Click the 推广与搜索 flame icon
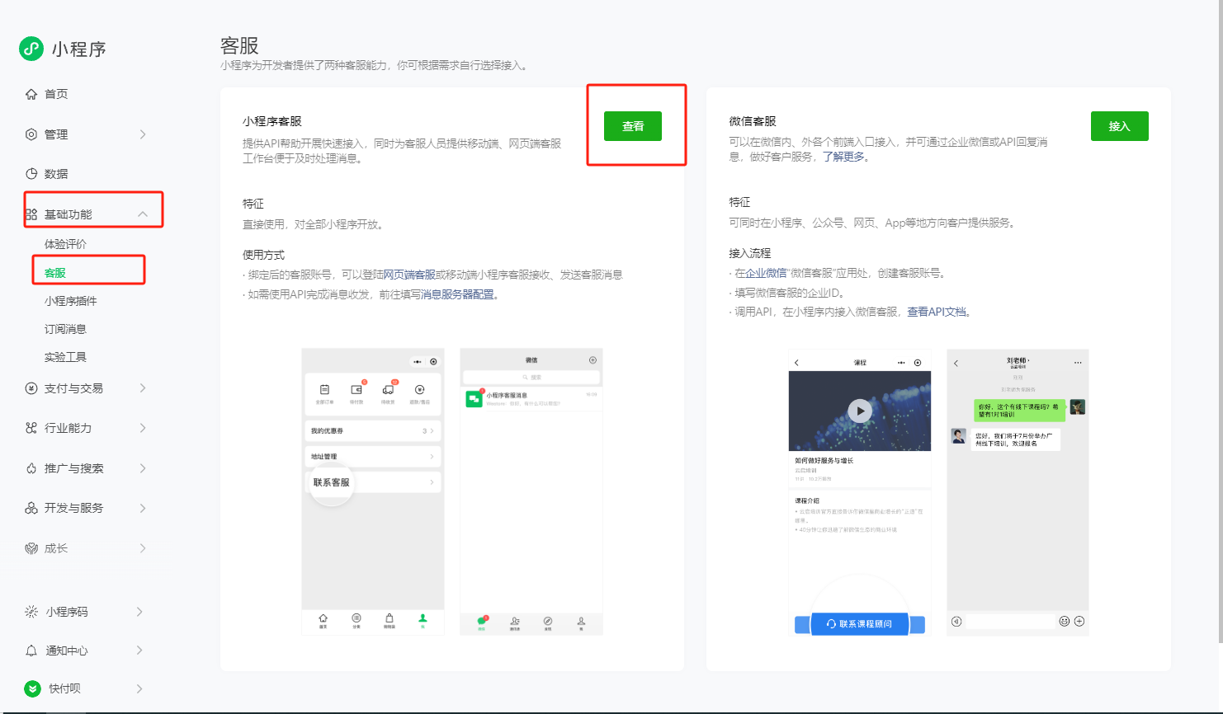Image resolution: width=1223 pixels, height=714 pixels. coord(31,468)
